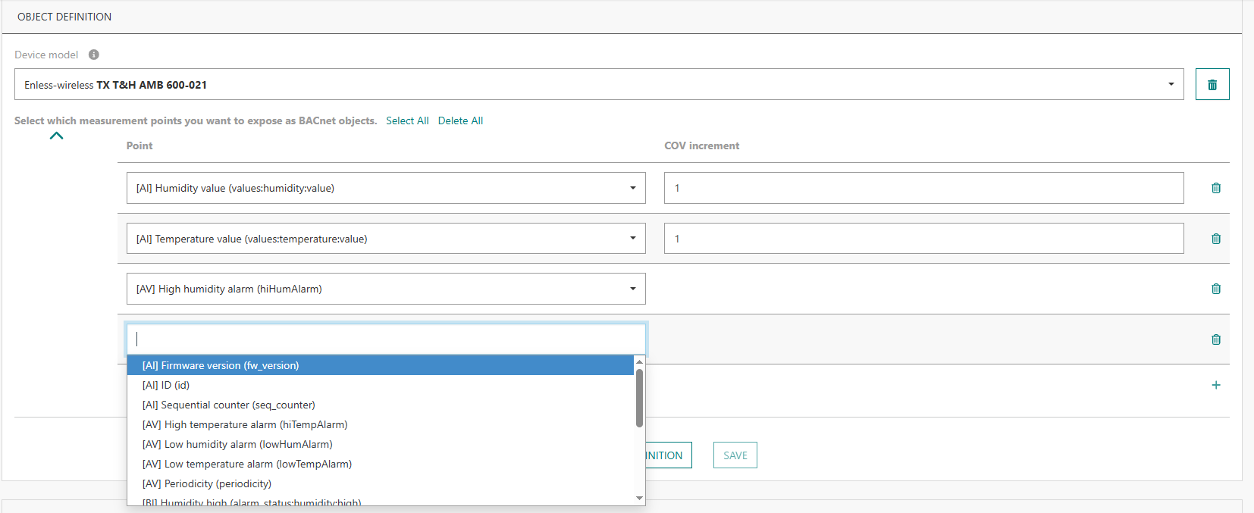The image size is (1254, 513).
Task: Delete the empty new point row
Action: (1215, 339)
